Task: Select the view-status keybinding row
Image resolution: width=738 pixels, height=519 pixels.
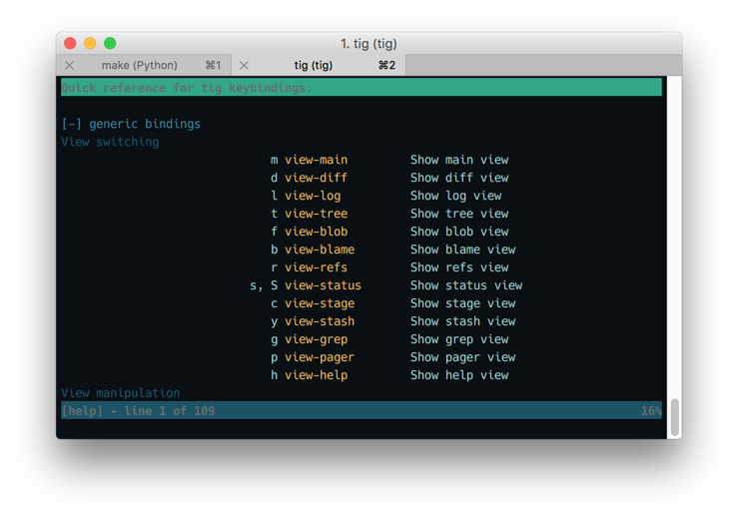Action: (x=362, y=285)
